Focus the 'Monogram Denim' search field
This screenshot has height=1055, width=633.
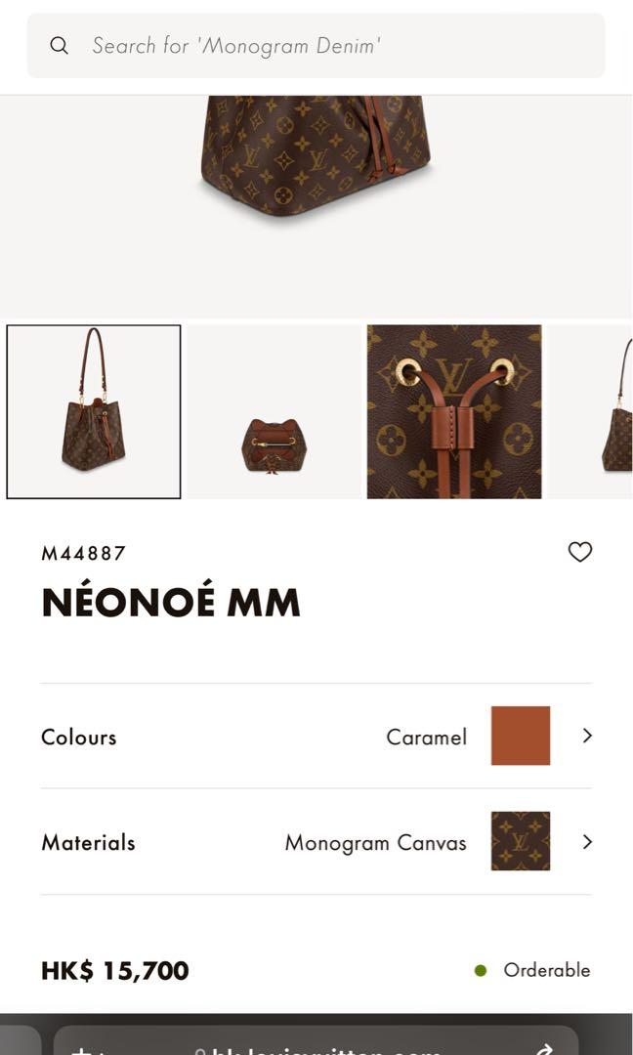pos(316,45)
